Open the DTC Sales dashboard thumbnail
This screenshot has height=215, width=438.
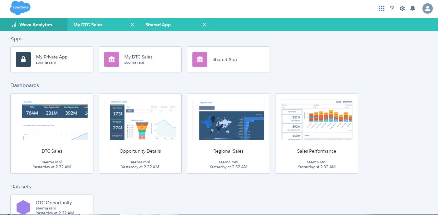click(x=52, y=120)
